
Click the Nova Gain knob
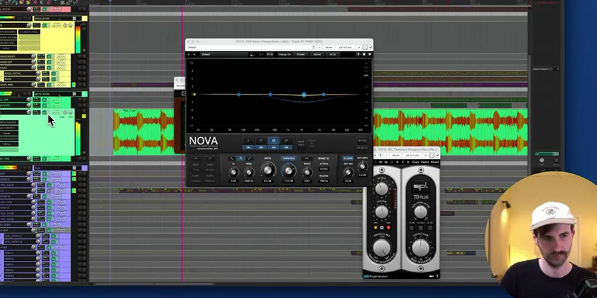[268, 170]
